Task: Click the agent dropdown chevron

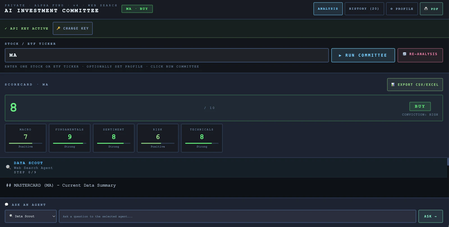Action: (54, 216)
